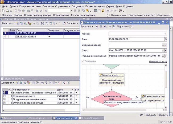Open the Calendar icon in main toolbar
The height and width of the screenshot is (124, 173).
point(99,11)
